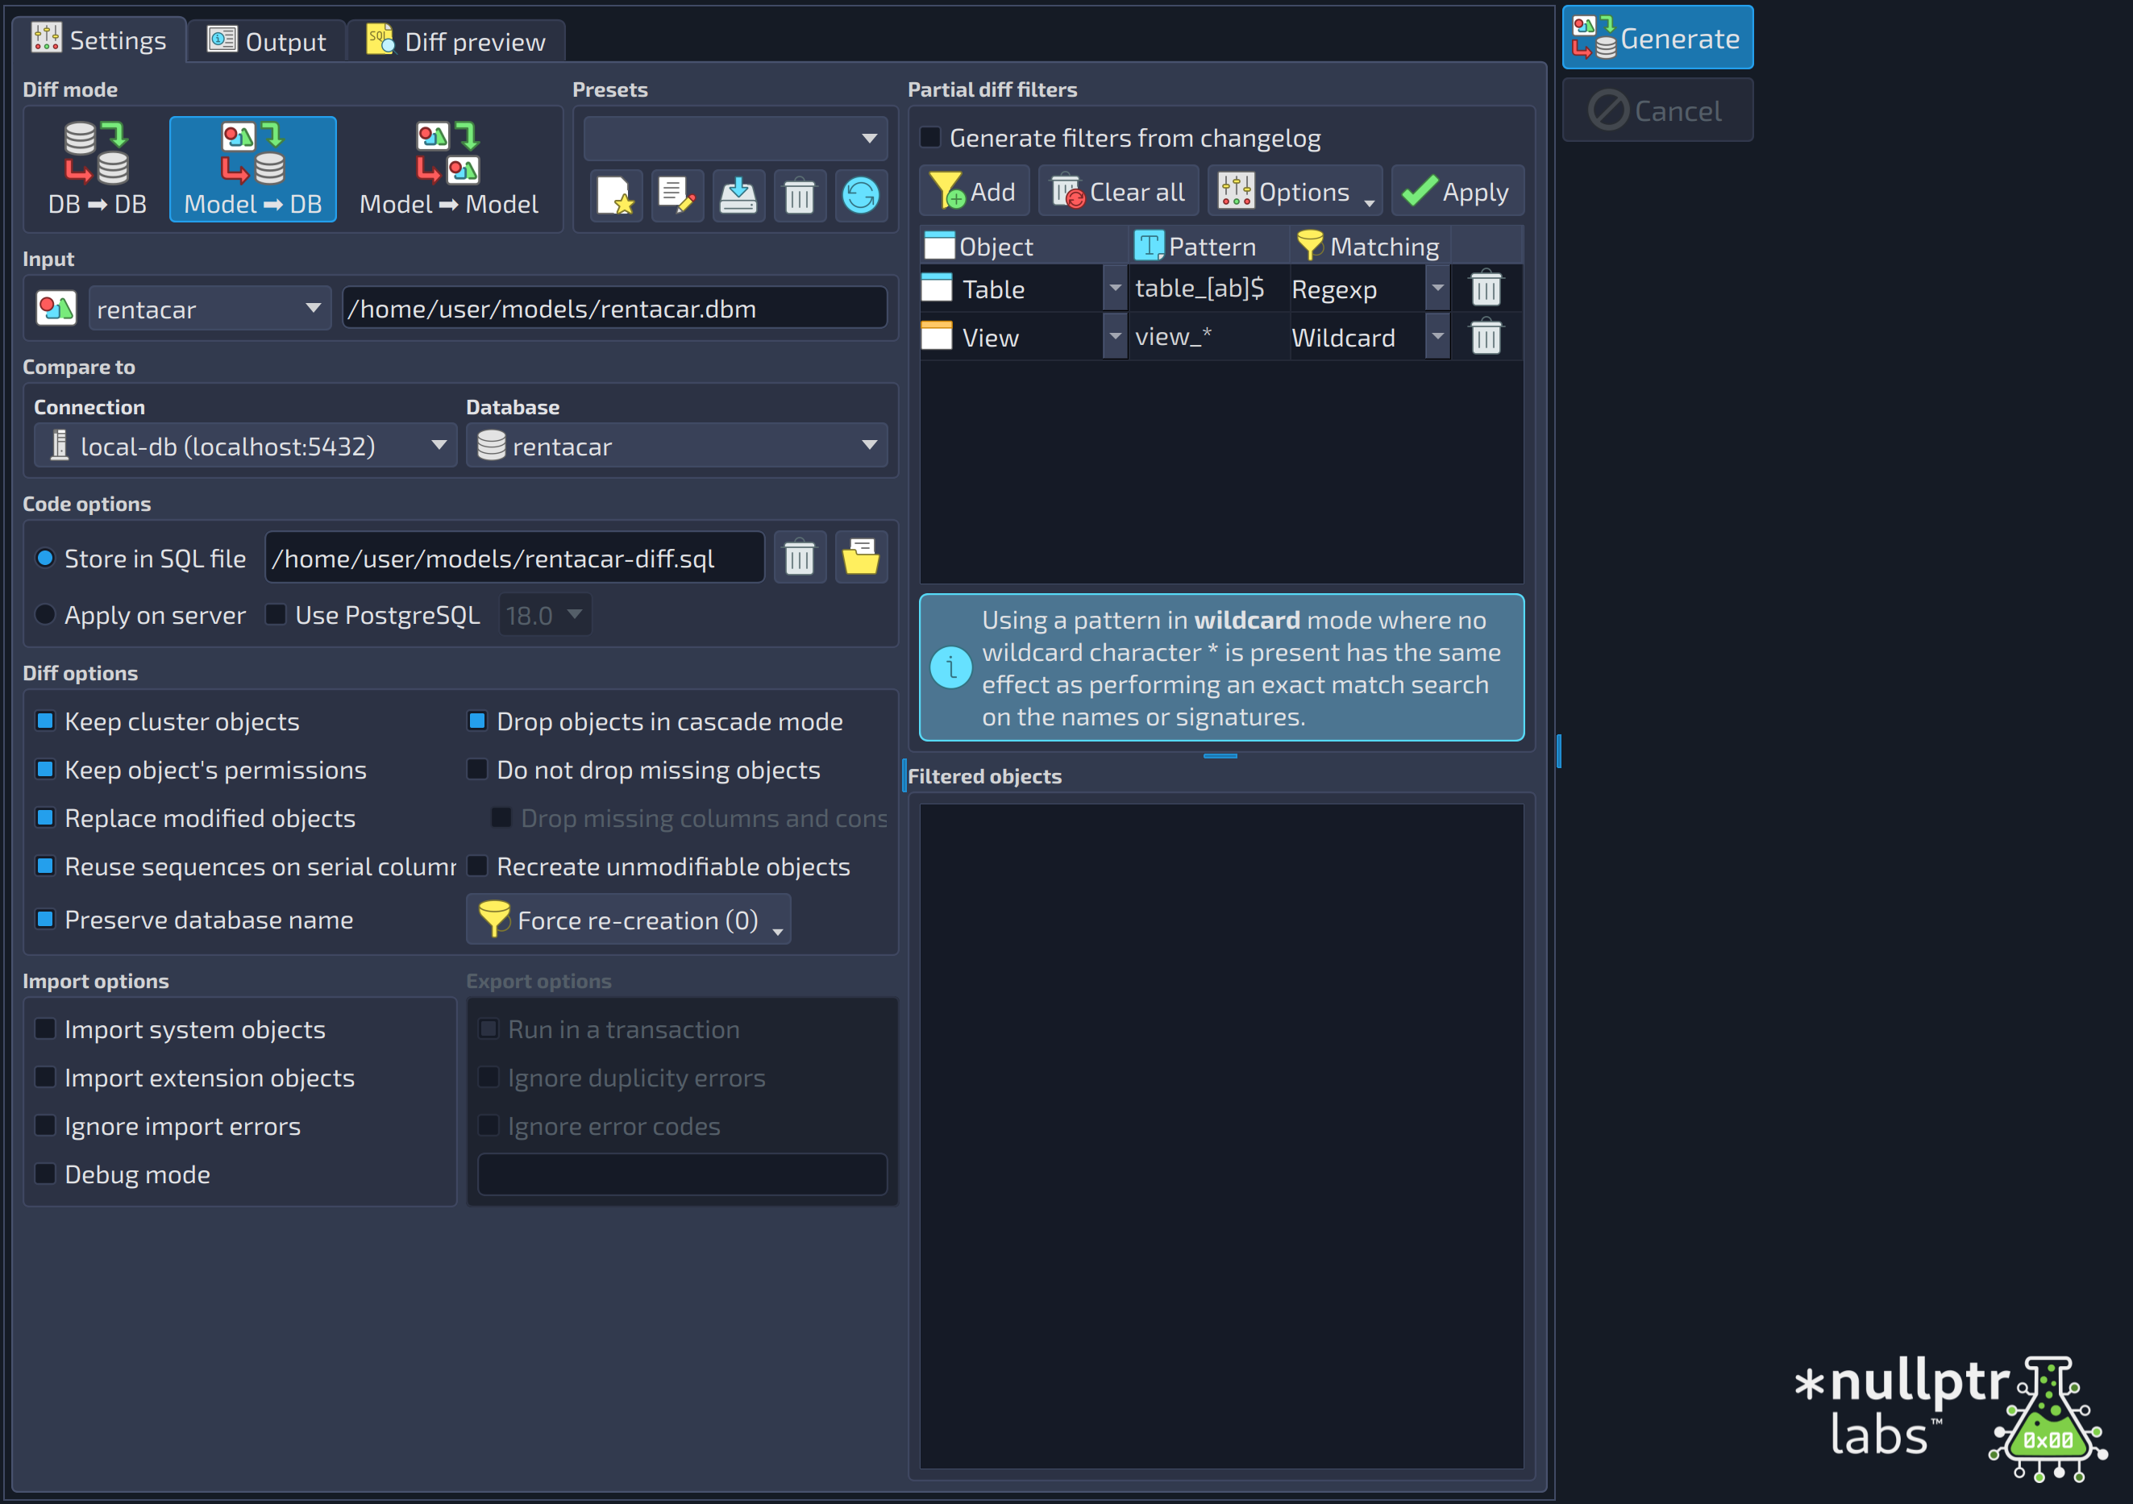Add a new partial diff filter

click(x=975, y=191)
